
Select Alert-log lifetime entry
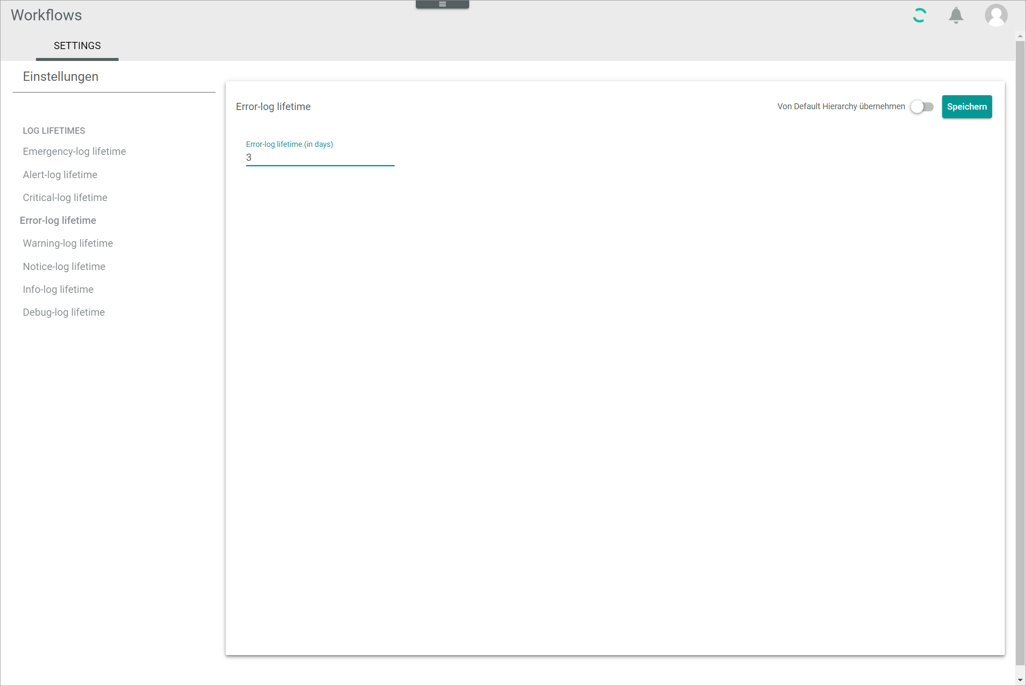tap(60, 174)
